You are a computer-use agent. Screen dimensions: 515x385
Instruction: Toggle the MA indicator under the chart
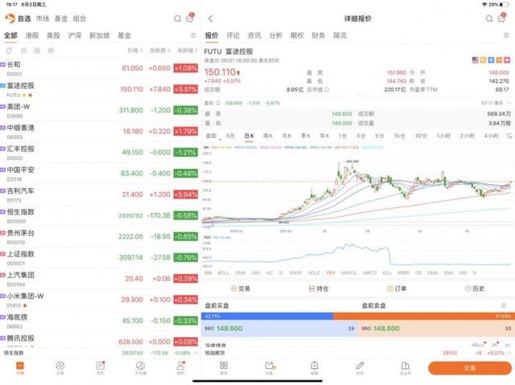[x=208, y=272]
